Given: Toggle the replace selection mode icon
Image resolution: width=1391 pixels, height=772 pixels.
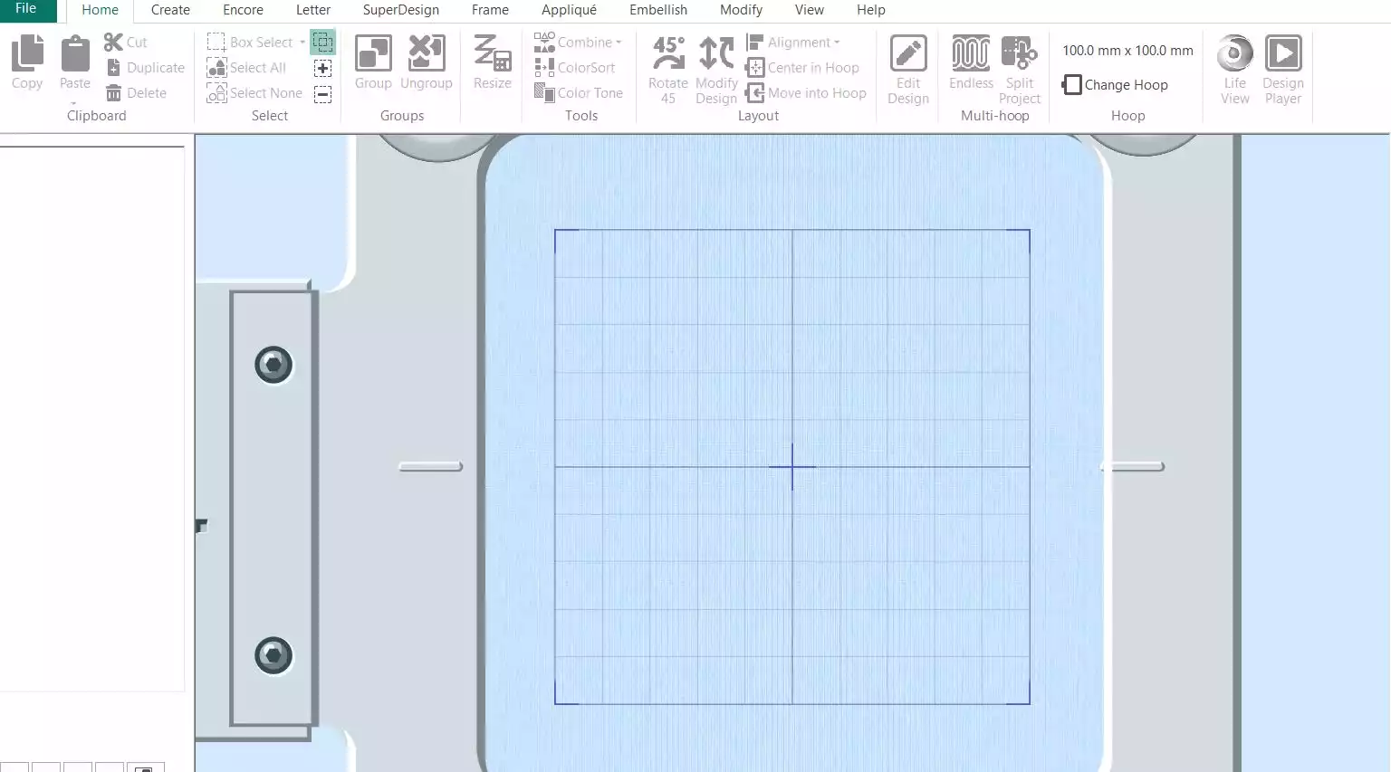Looking at the screenshot, I should [x=322, y=42].
